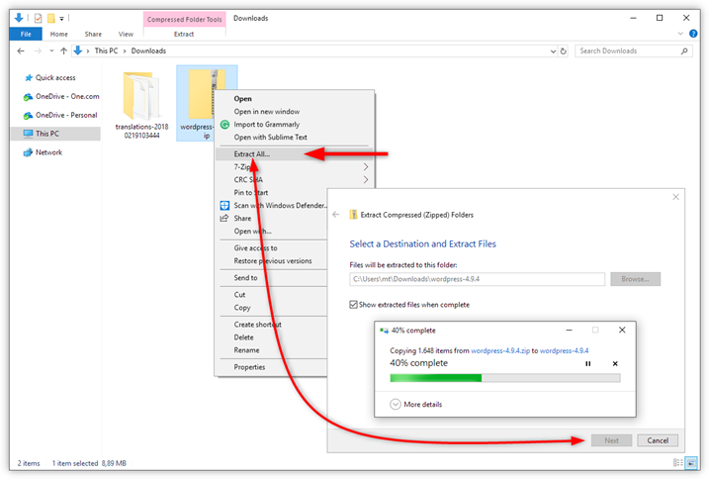Click This PC in the address breadcrumb
709x479 pixels.
[x=106, y=50]
